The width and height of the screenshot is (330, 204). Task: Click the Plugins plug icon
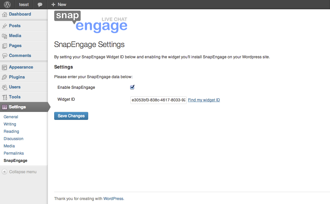click(x=4, y=77)
